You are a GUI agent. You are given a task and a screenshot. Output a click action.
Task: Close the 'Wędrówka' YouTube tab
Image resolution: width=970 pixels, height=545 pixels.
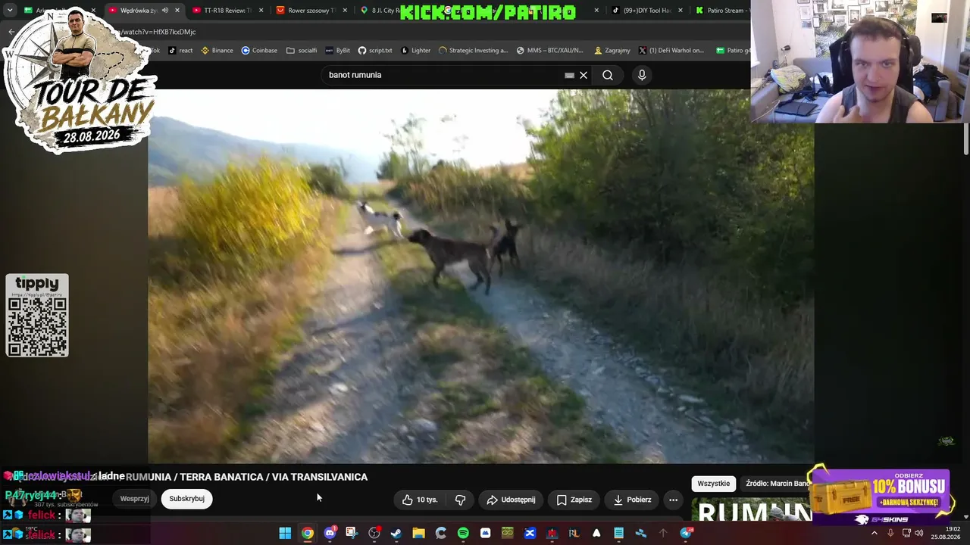[x=177, y=11]
